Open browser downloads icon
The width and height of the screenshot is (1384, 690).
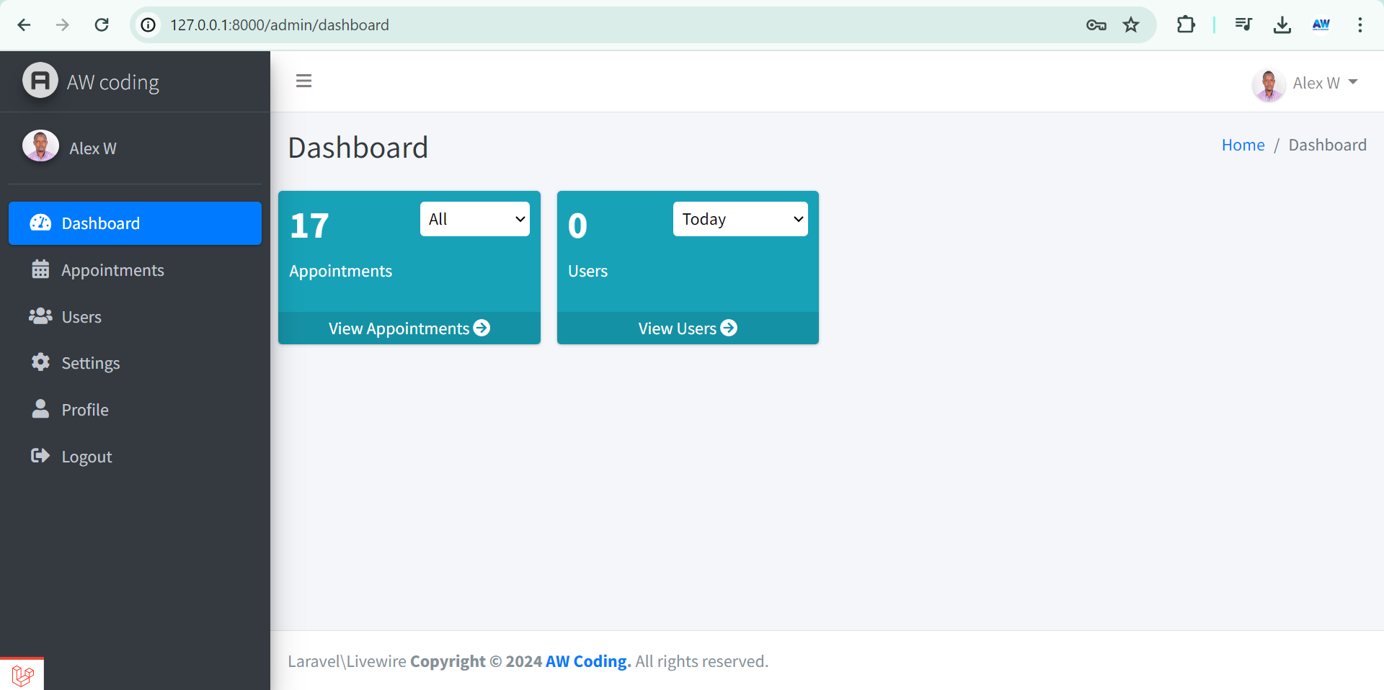click(1282, 25)
